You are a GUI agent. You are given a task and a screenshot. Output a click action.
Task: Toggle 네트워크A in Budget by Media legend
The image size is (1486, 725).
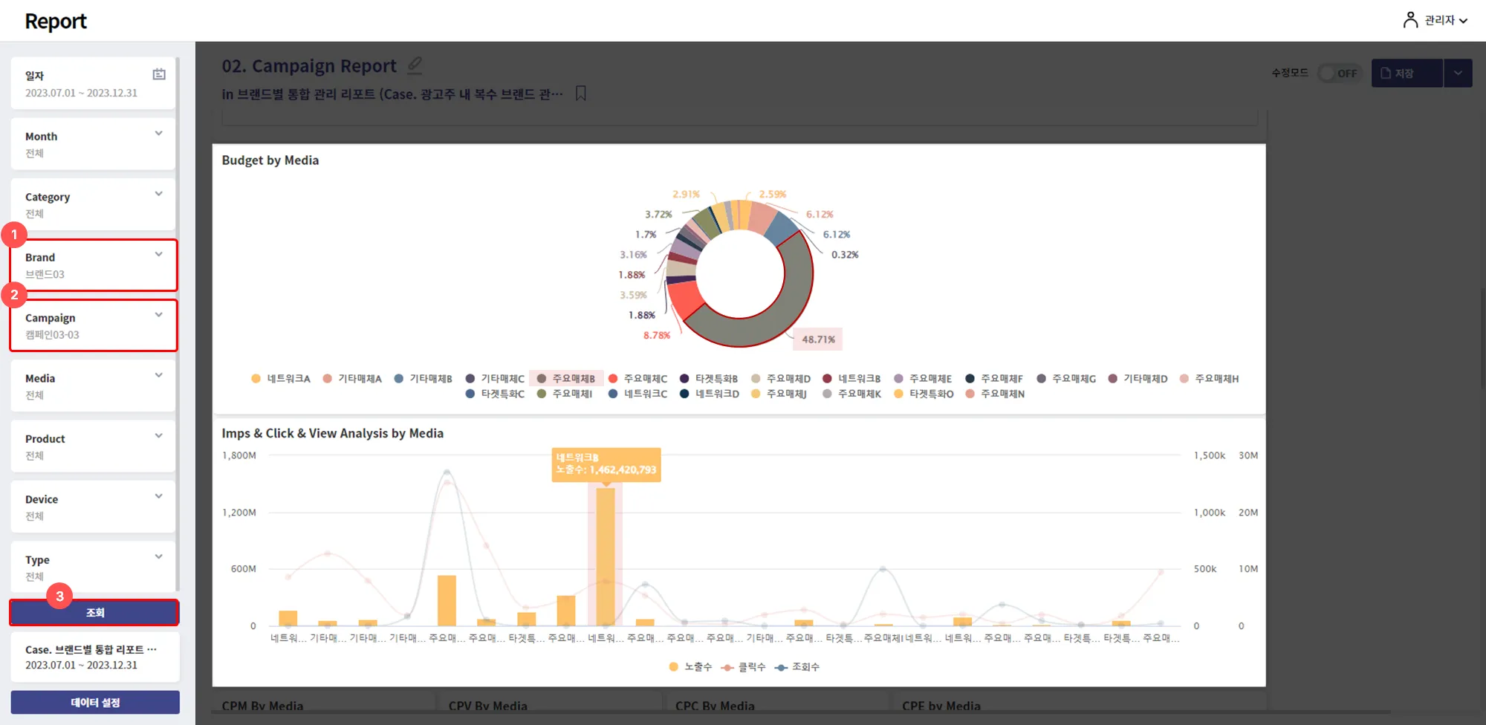281,379
